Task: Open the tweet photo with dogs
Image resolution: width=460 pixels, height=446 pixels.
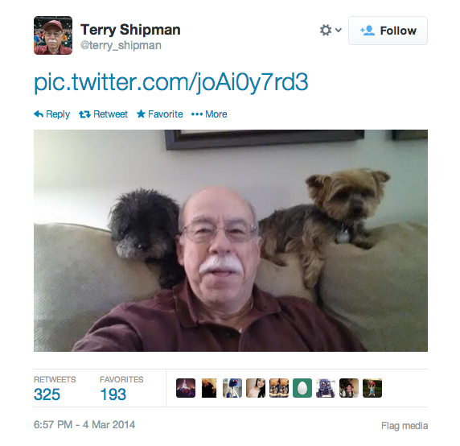Action: (x=231, y=241)
